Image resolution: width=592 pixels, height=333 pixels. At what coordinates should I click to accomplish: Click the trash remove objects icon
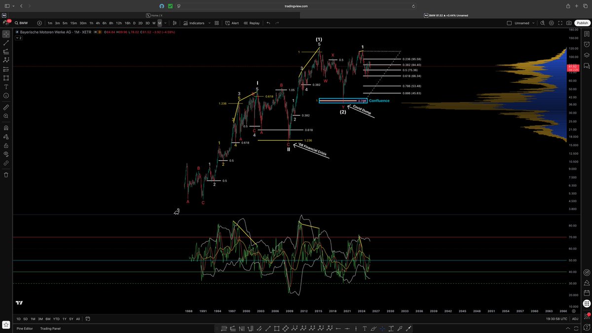pyautogui.click(x=6, y=175)
